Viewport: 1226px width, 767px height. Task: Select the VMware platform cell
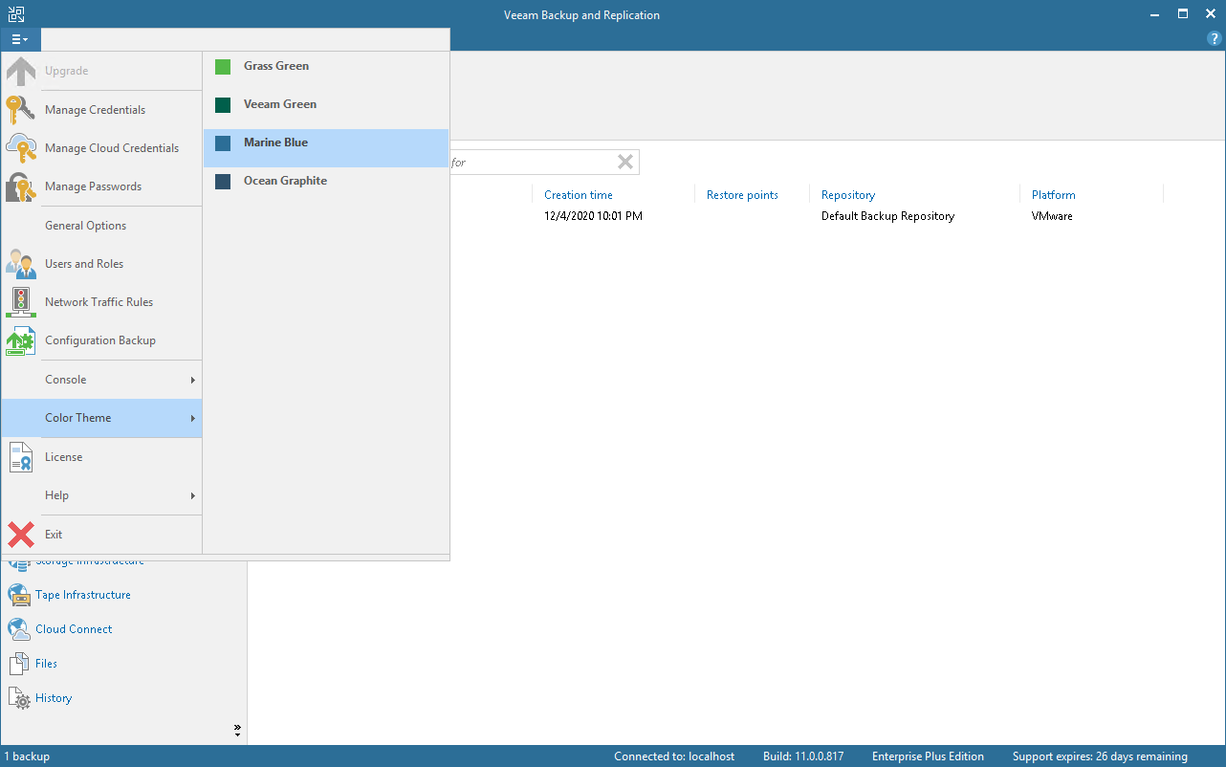(1052, 216)
